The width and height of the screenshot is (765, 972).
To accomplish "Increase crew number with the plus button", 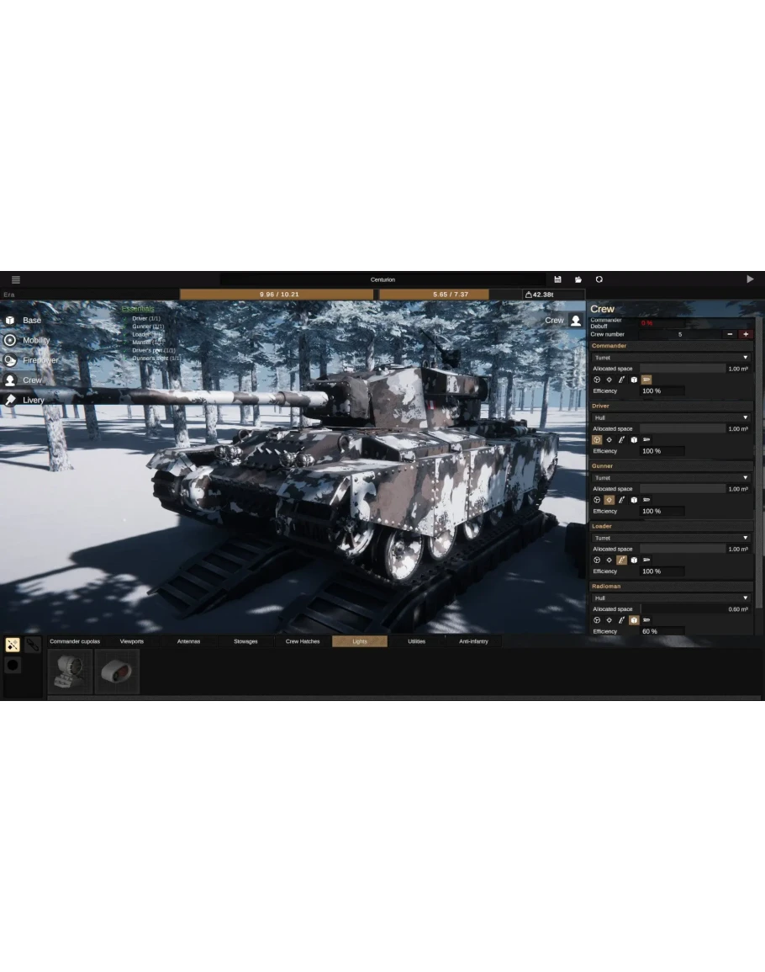I will (745, 334).
